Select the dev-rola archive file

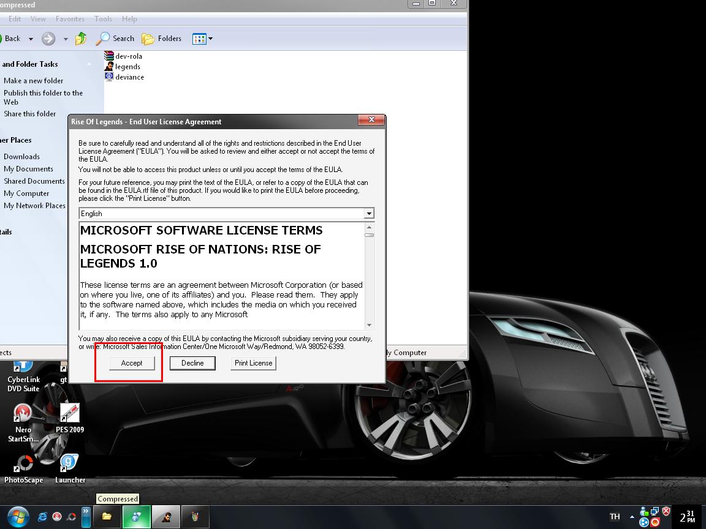tap(123, 56)
